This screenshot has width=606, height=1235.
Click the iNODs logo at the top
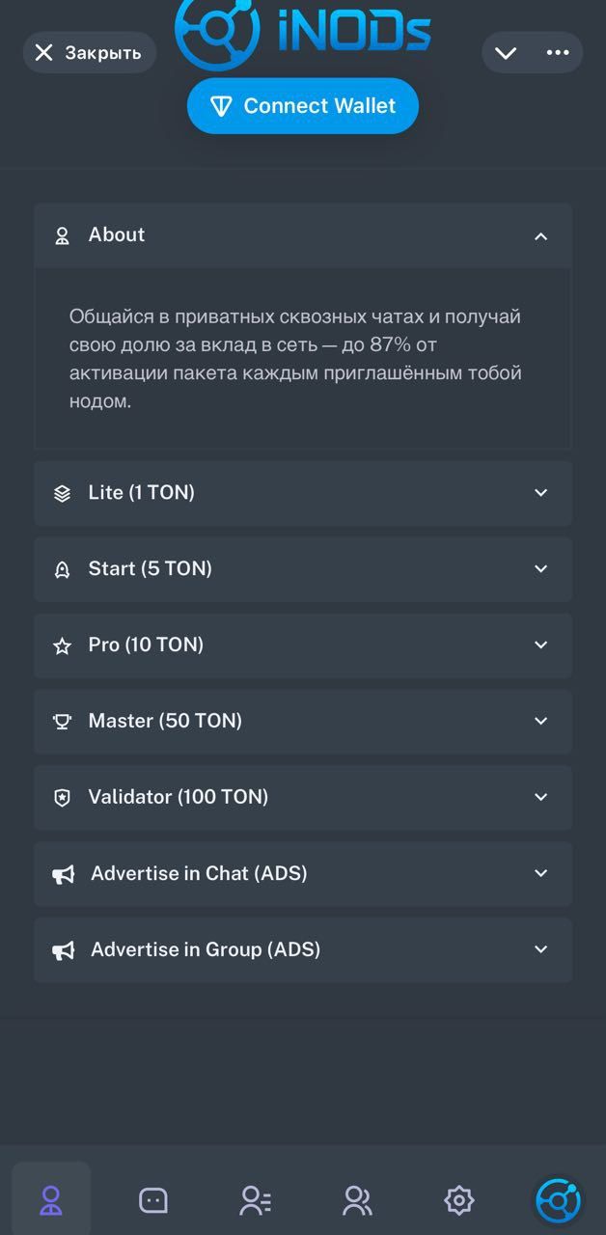[x=303, y=29]
